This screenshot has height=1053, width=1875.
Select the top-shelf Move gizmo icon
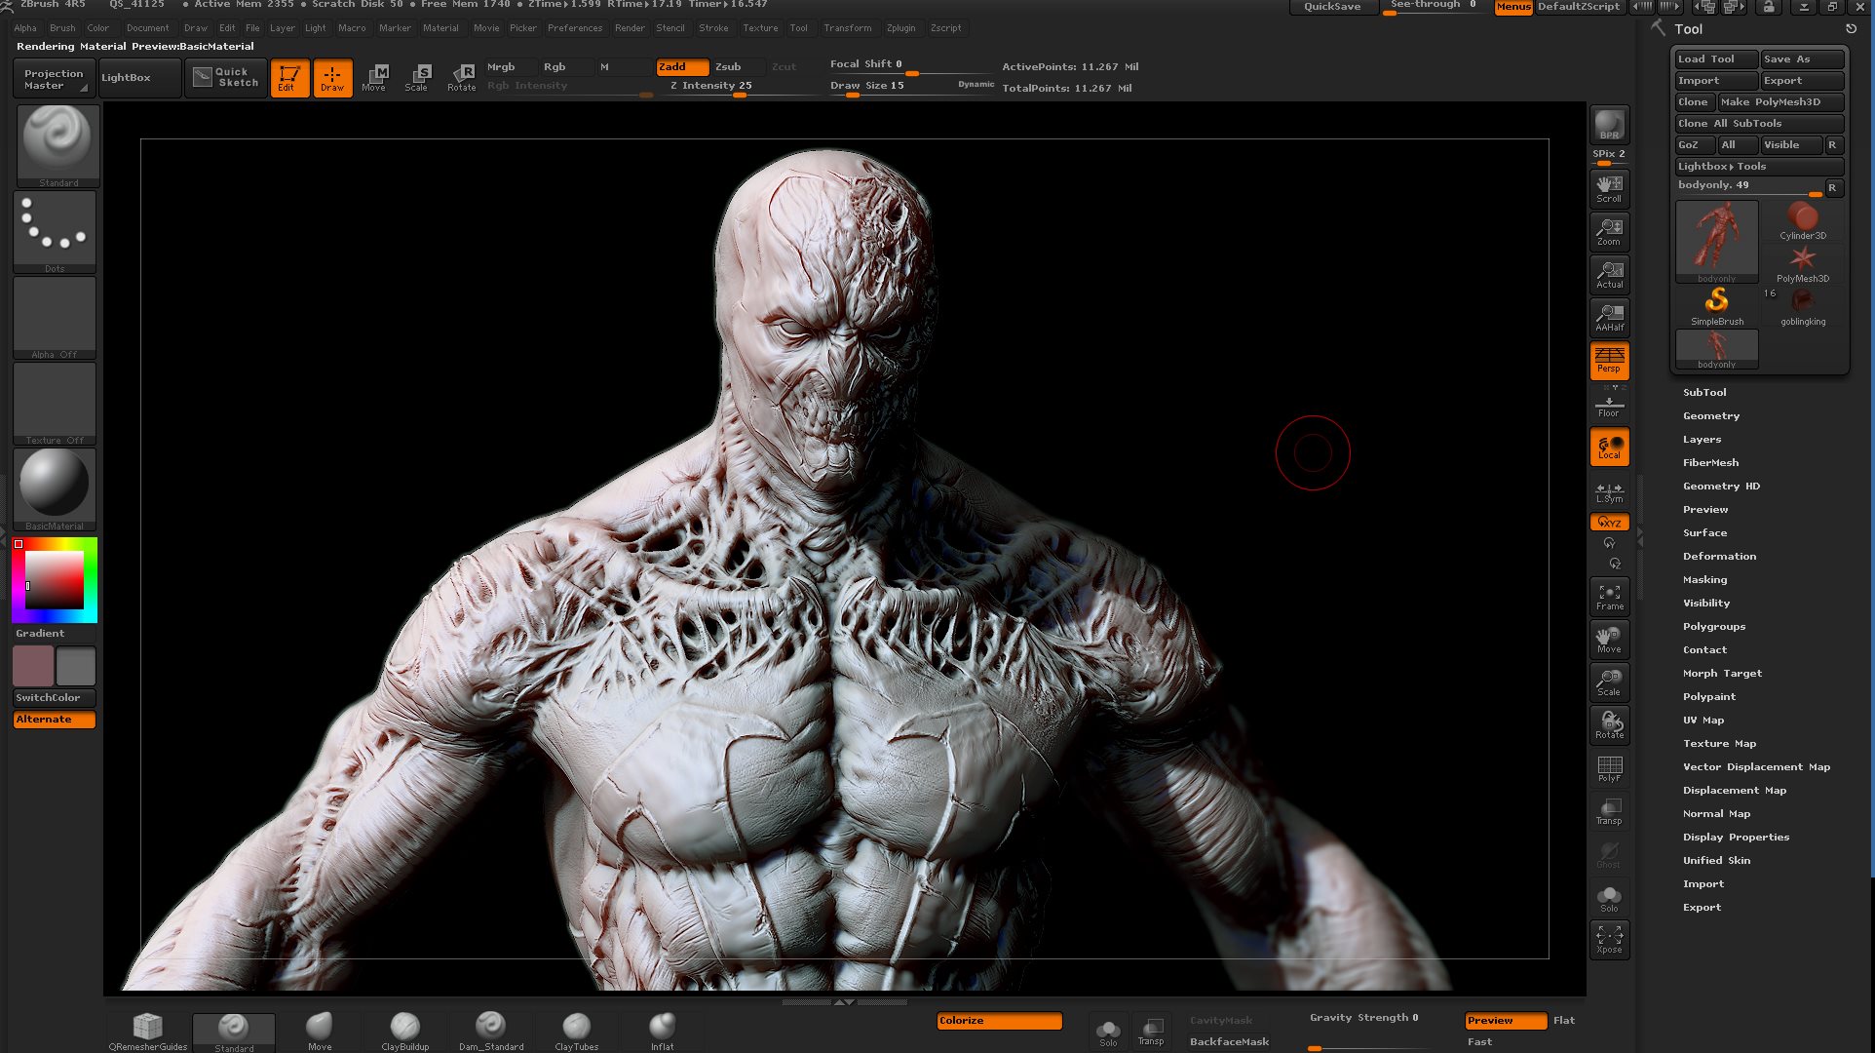374,78
